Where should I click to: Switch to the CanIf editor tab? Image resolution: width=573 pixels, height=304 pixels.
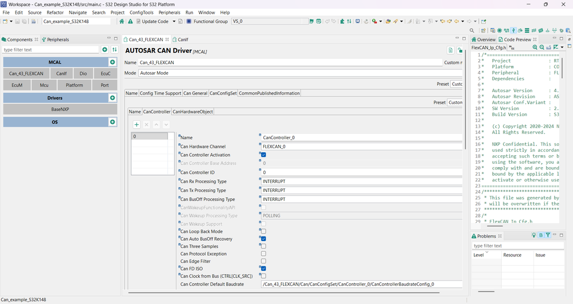[x=180, y=40]
